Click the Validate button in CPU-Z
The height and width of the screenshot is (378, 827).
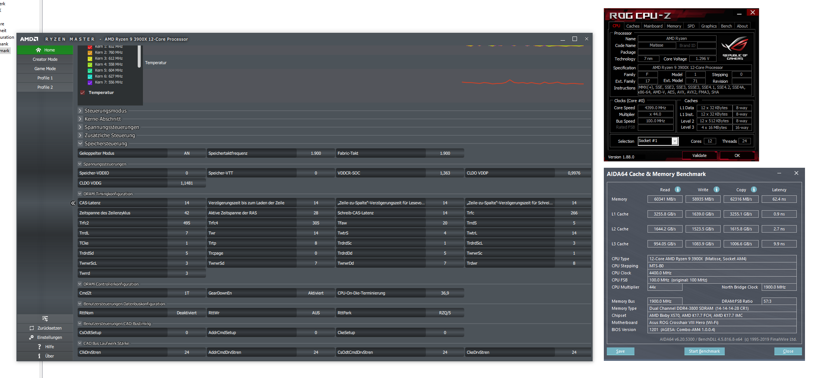pos(700,155)
